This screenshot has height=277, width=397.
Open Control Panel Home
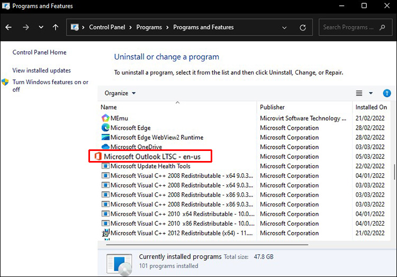pyautogui.click(x=40, y=52)
